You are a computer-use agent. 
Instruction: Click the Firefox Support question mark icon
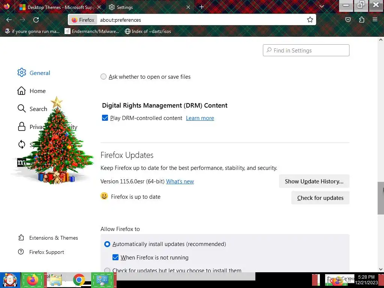click(21, 252)
